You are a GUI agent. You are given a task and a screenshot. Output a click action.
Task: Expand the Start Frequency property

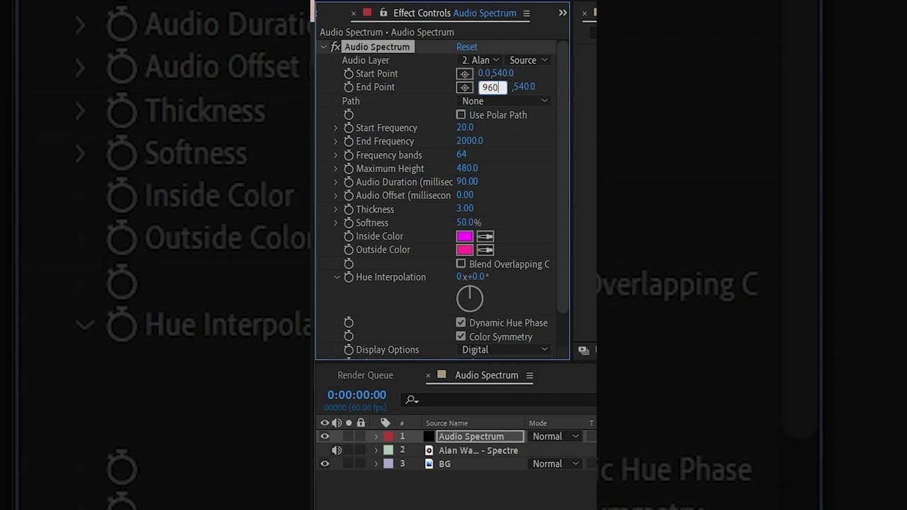(x=336, y=128)
